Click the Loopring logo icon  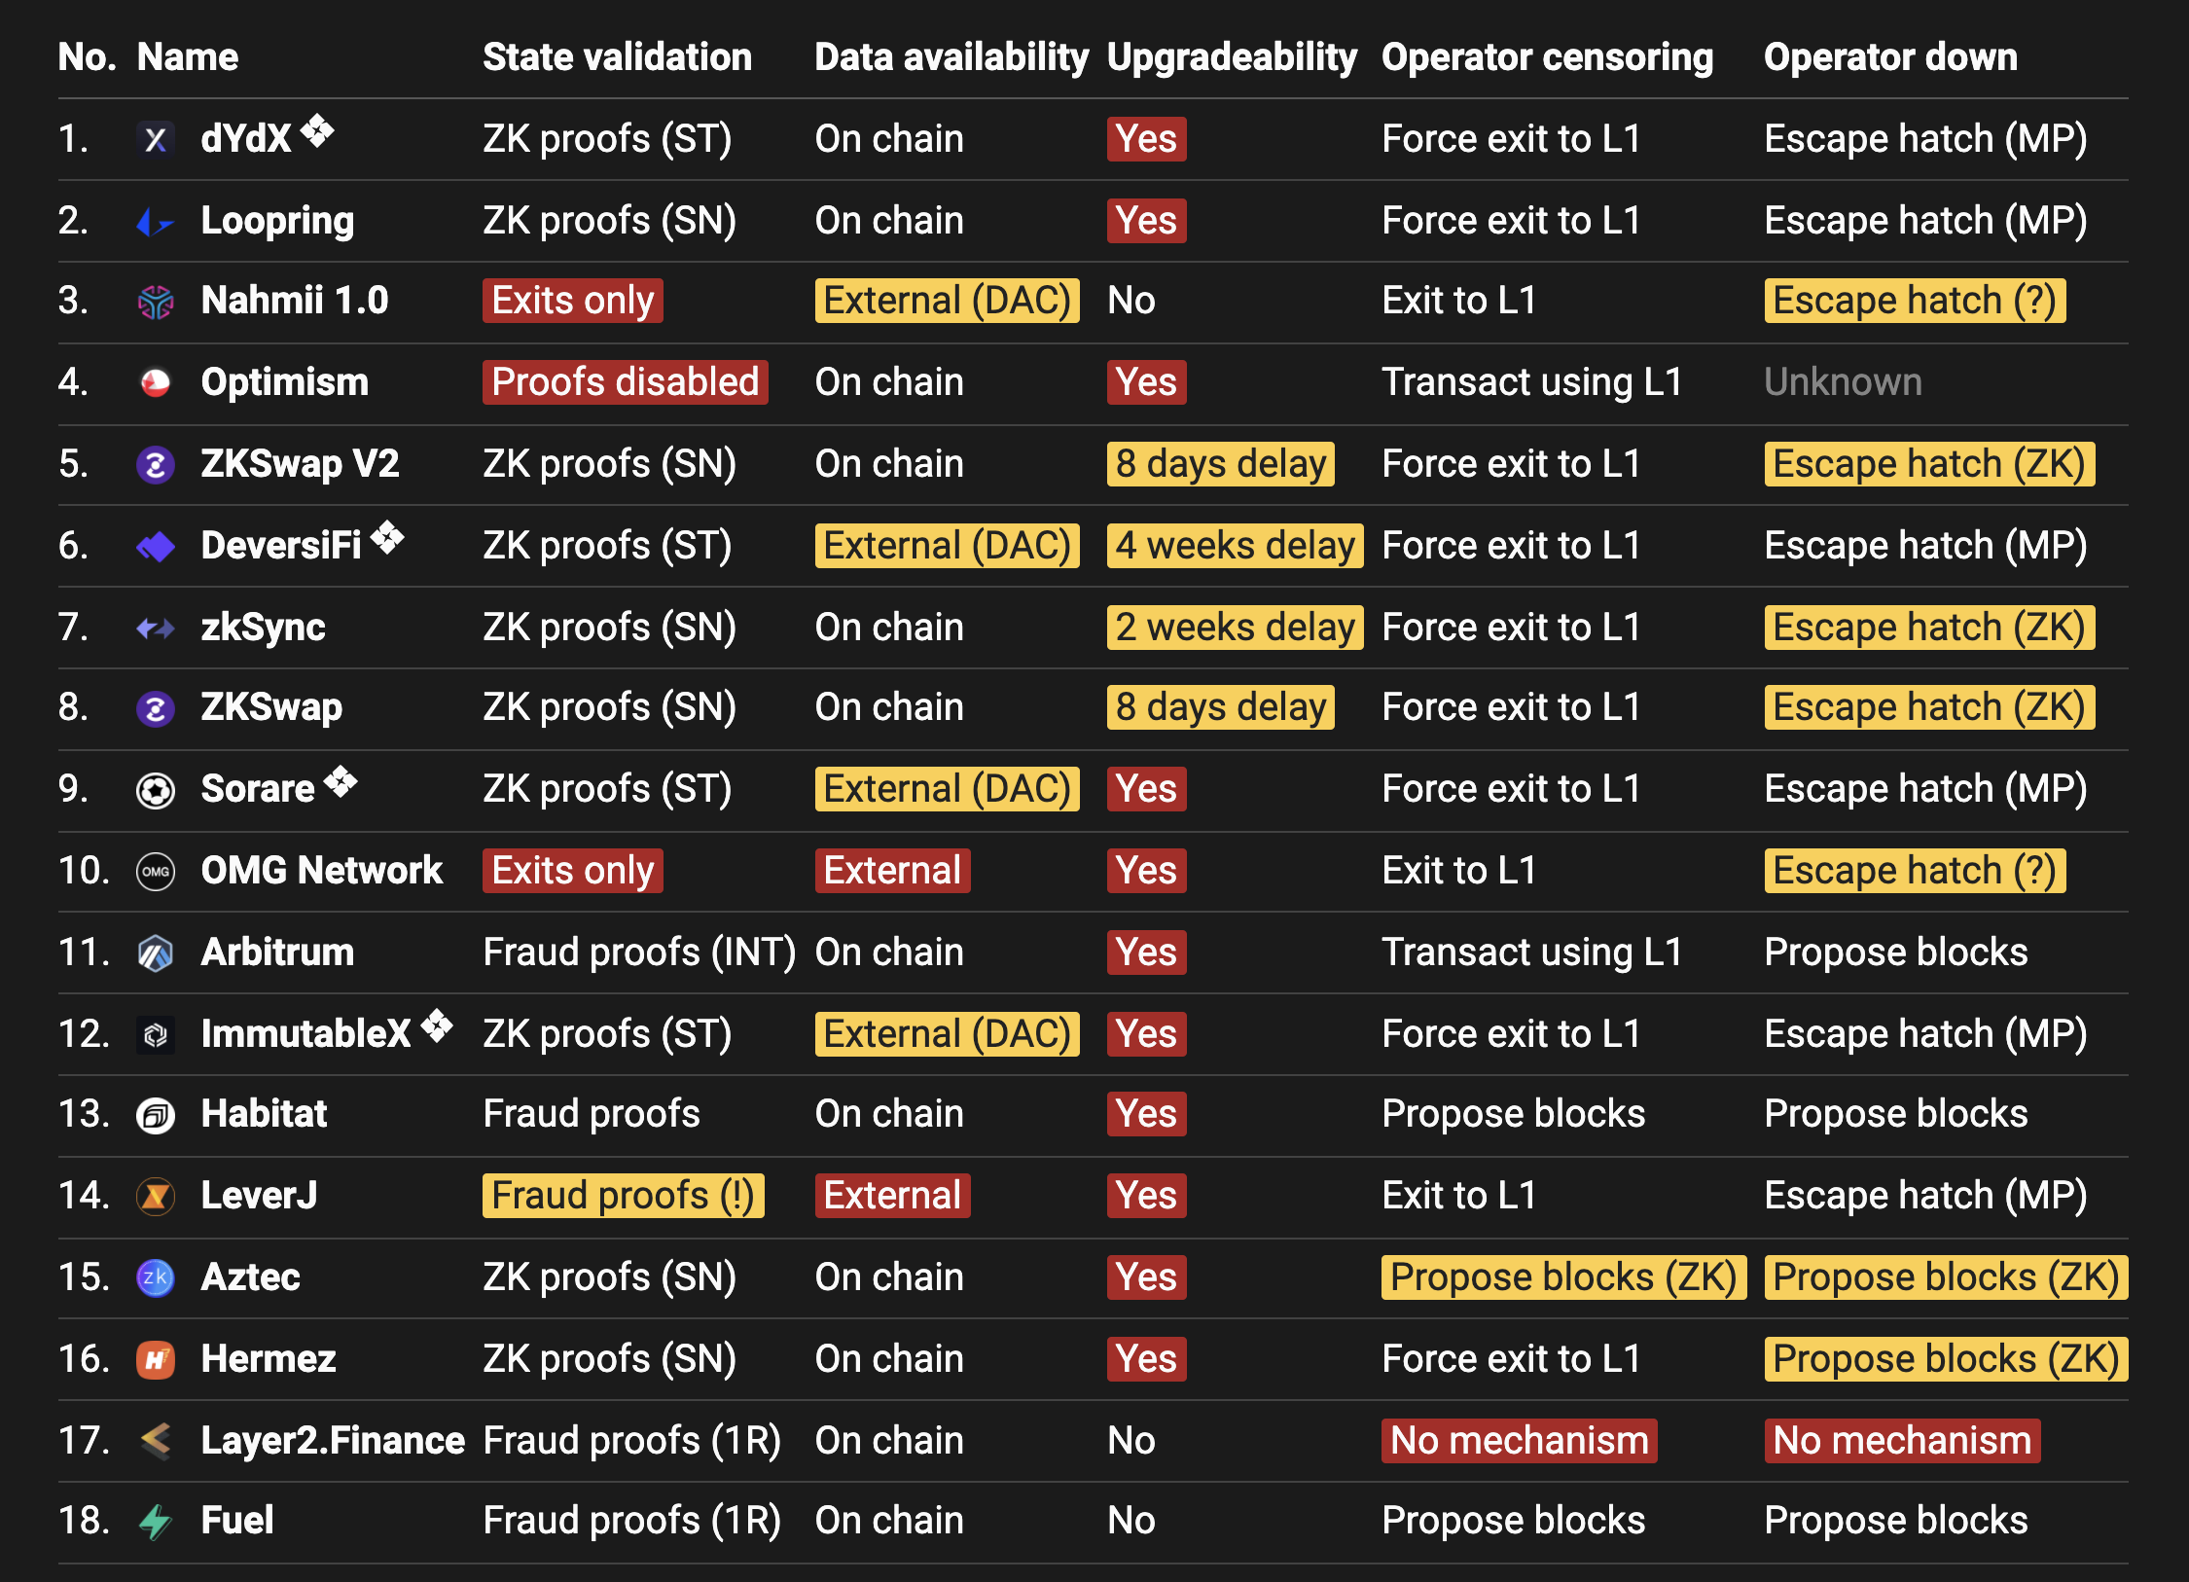tap(156, 222)
